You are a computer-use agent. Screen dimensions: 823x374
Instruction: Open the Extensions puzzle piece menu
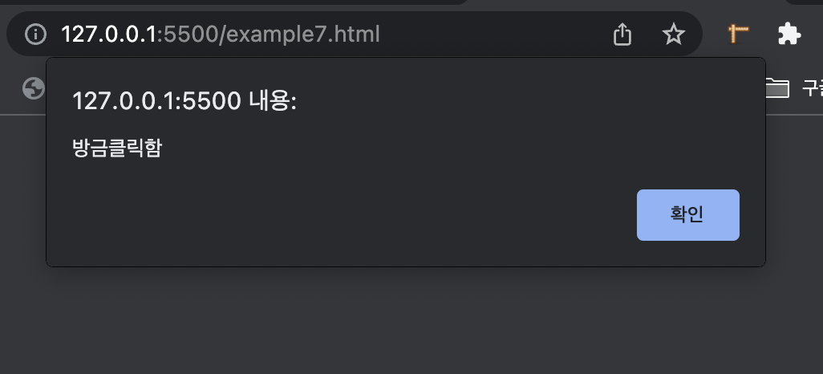pyautogui.click(x=789, y=35)
